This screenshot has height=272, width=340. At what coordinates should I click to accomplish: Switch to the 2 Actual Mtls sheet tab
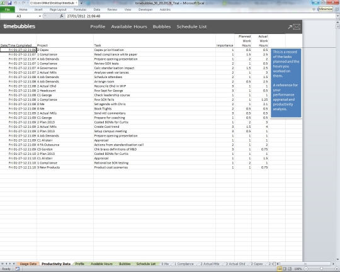click(210, 264)
